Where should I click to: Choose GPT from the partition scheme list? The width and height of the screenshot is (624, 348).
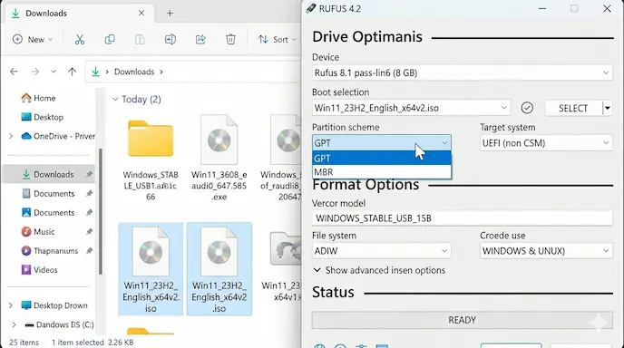[382, 158]
